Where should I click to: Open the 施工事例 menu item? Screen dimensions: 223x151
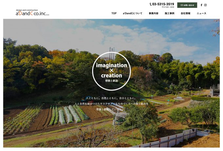point(170,13)
